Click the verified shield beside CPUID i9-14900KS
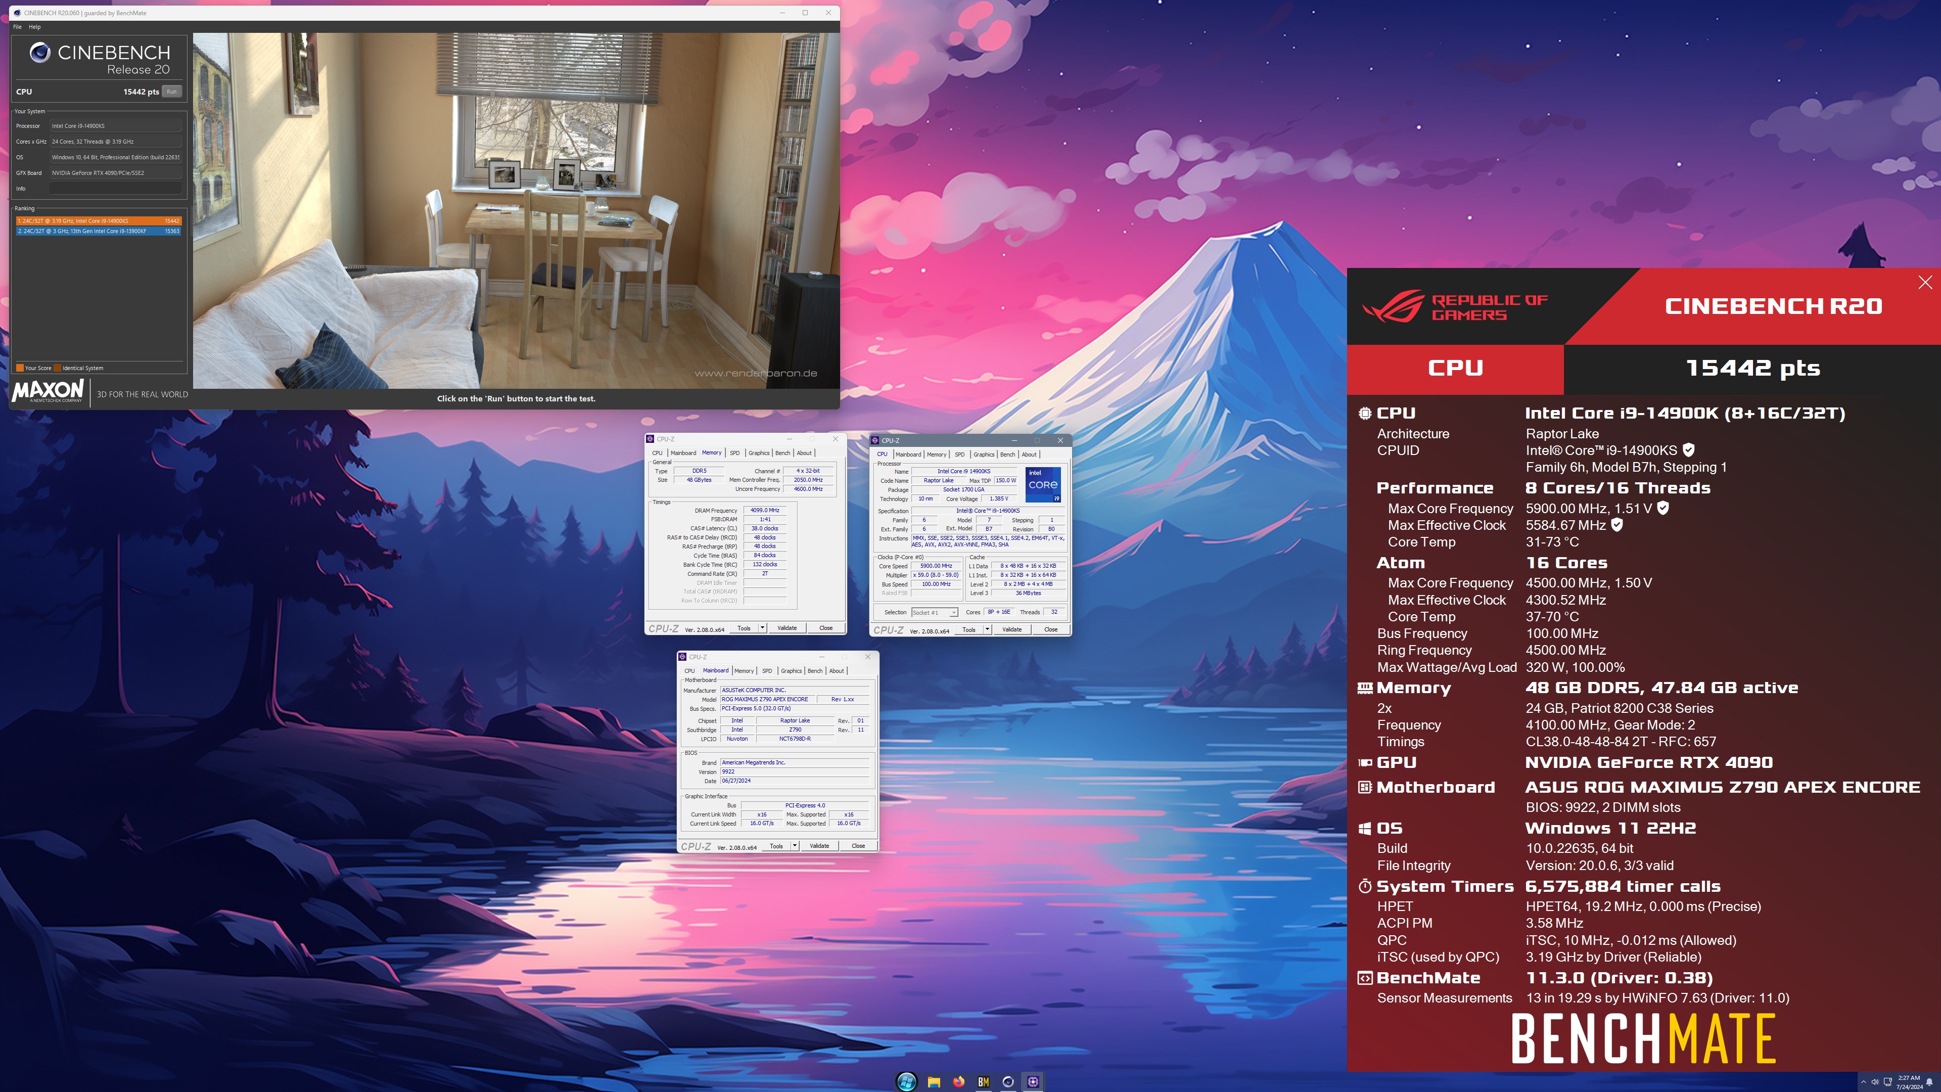Viewport: 1941px width, 1092px height. 1689,450
